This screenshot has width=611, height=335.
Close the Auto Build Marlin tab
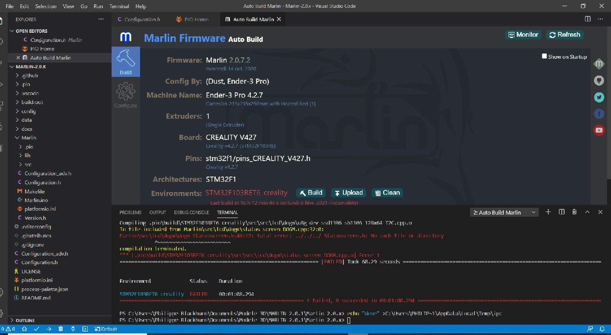click(x=279, y=19)
